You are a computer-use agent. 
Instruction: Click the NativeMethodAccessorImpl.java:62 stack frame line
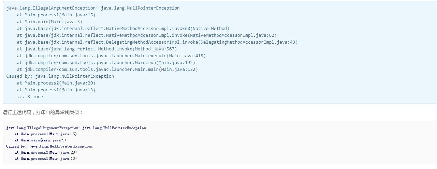147,35
